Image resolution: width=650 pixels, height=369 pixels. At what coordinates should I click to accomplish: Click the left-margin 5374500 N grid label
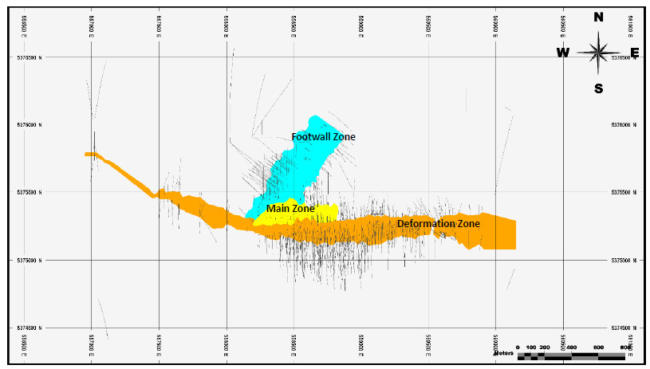pyautogui.click(x=30, y=328)
